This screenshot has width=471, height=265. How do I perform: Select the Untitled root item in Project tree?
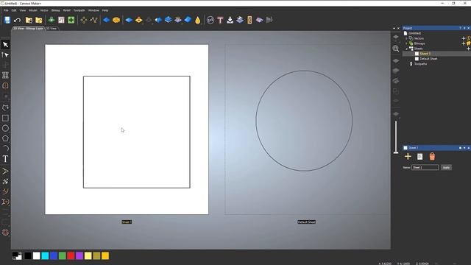tap(414, 33)
